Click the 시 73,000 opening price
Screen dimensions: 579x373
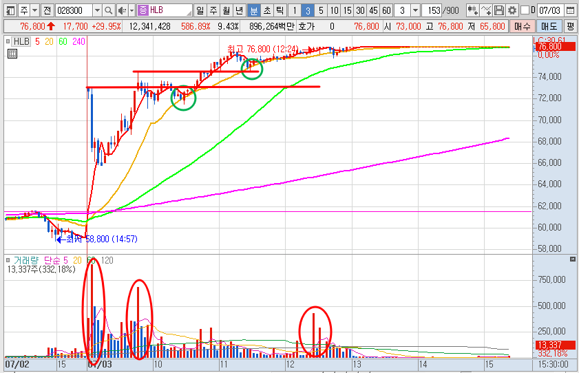[403, 27]
